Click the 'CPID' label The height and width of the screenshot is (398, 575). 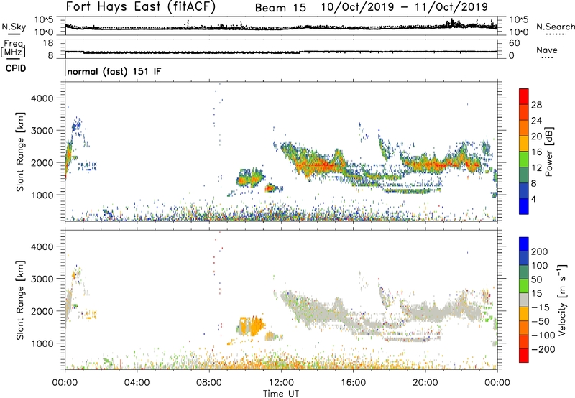[x=16, y=68]
